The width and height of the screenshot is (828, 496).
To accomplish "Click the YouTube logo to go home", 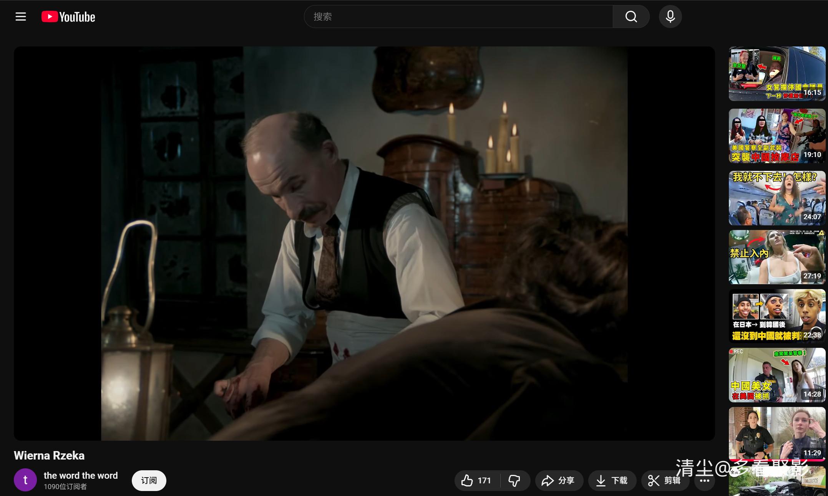I will tap(68, 17).
